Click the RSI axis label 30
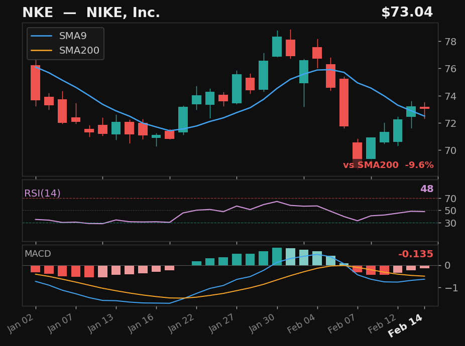Screen dimensions: 465x346 click(450, 223)
